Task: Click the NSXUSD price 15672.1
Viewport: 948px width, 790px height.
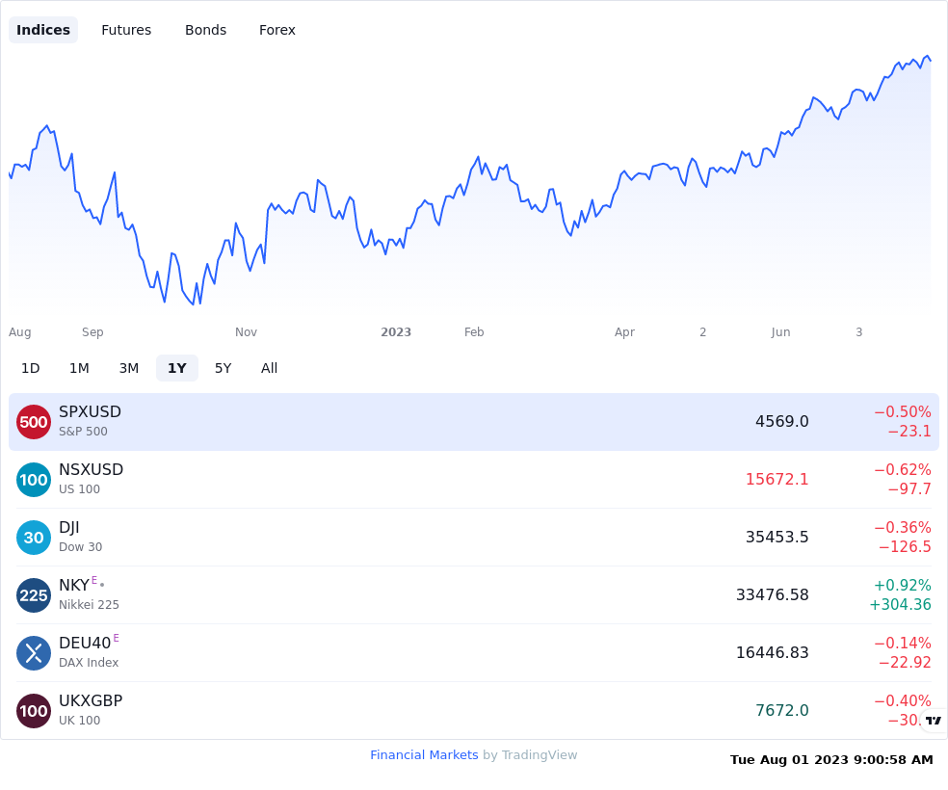Action: point(777,480)
